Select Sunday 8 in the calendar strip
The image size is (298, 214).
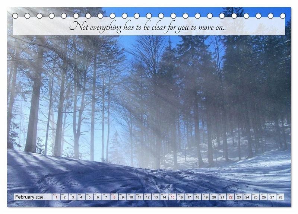[114, 197]
